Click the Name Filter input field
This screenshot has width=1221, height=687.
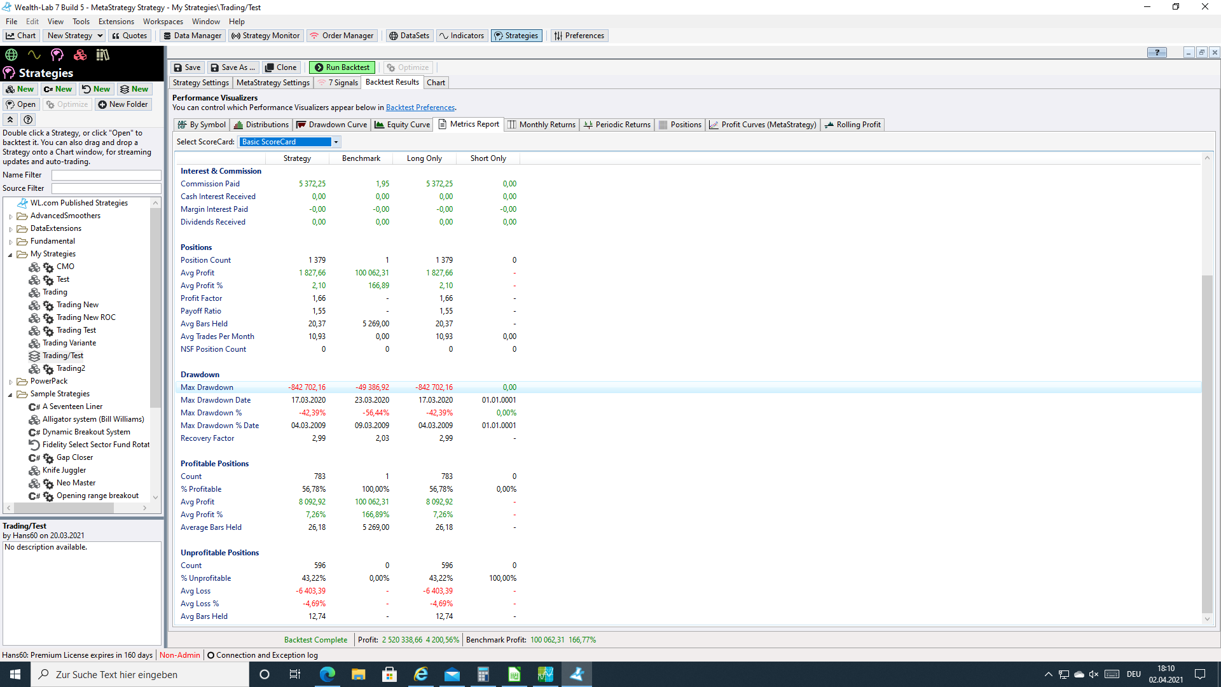click(106, 175)
